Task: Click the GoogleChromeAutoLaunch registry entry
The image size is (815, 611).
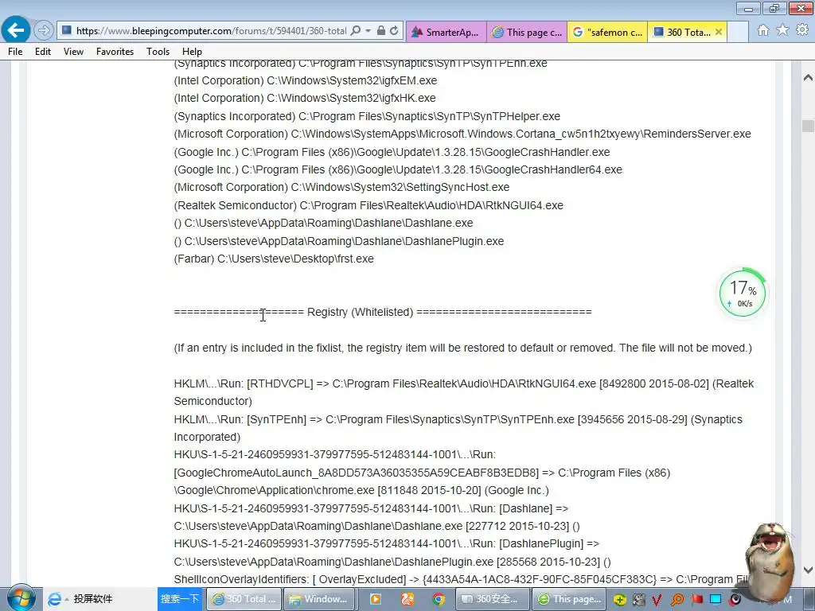Action: 422,473
